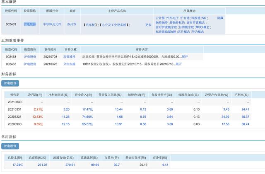The width and height of the screenshot is (265, 174).
Task: Open 沪电股份 link in the 20210325 event row
Action: point(30,64)
